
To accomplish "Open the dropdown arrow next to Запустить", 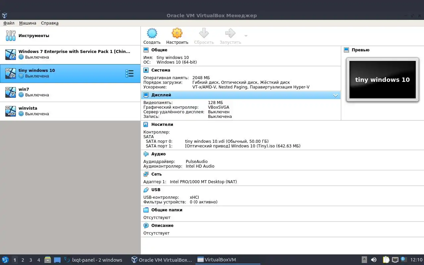I will 246,36.
